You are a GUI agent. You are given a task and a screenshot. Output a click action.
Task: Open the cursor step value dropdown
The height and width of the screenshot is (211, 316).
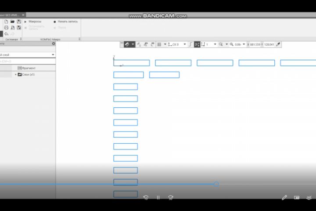pyautogui.click(x=215, y=44)
